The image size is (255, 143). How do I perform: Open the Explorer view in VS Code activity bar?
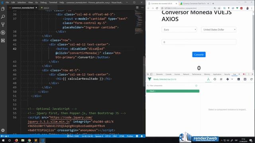(x=3, y=9)
